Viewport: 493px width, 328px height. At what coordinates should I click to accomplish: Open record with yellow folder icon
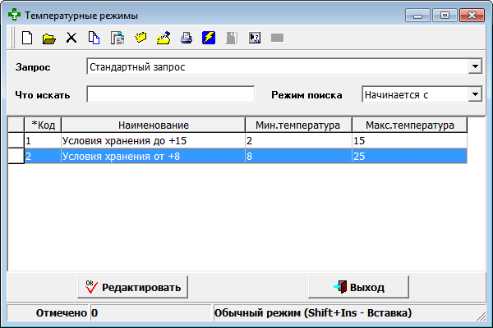pyautogui.click(x=49, y=38)
